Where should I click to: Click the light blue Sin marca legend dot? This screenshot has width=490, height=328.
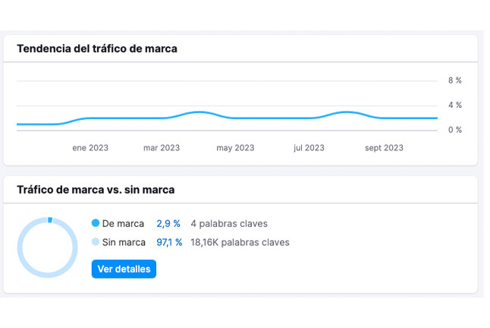pyautogui.click(x=96, y=243)
